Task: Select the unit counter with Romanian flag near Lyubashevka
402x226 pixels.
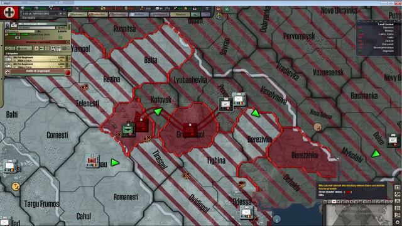Action: tap(239, 100)
